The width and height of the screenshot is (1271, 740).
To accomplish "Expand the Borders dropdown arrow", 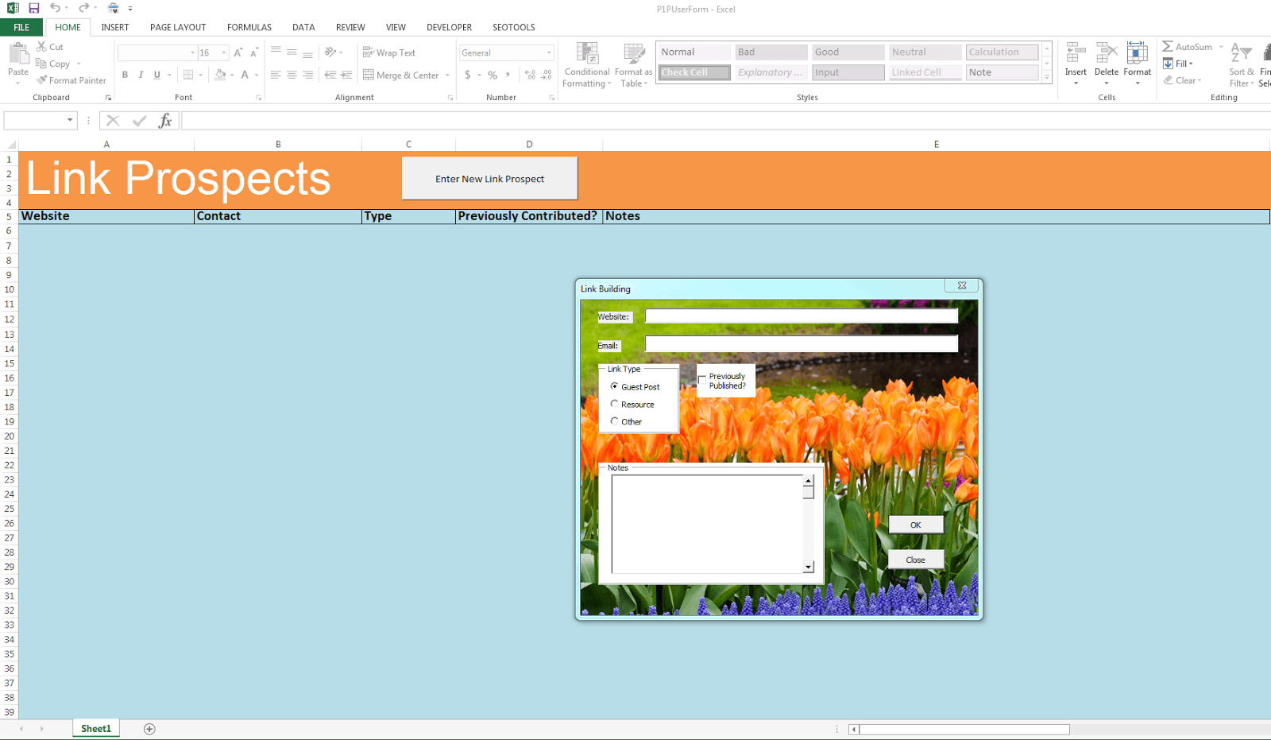I will (199, 75).
